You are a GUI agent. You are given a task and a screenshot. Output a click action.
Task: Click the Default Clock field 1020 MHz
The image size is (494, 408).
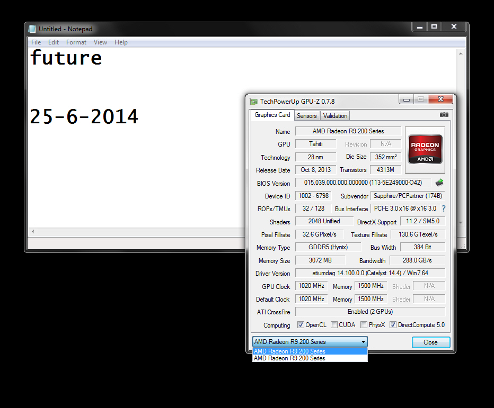311,299
